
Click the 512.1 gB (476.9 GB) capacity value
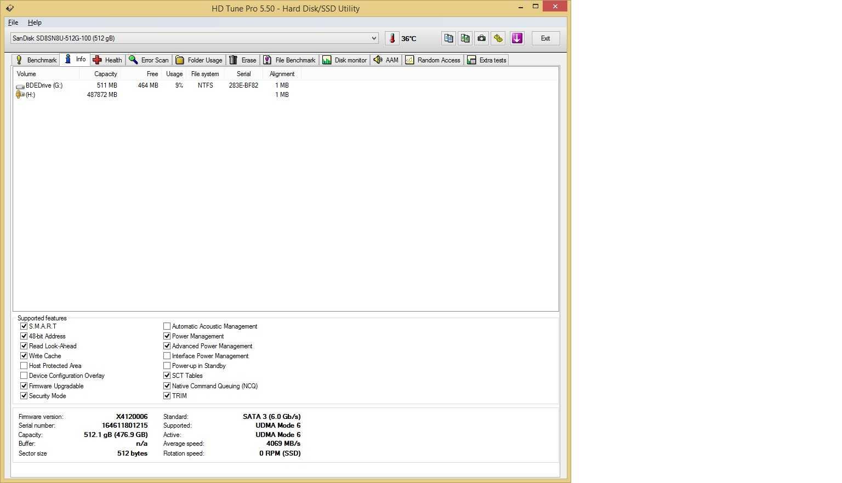[x=116, y=435]
